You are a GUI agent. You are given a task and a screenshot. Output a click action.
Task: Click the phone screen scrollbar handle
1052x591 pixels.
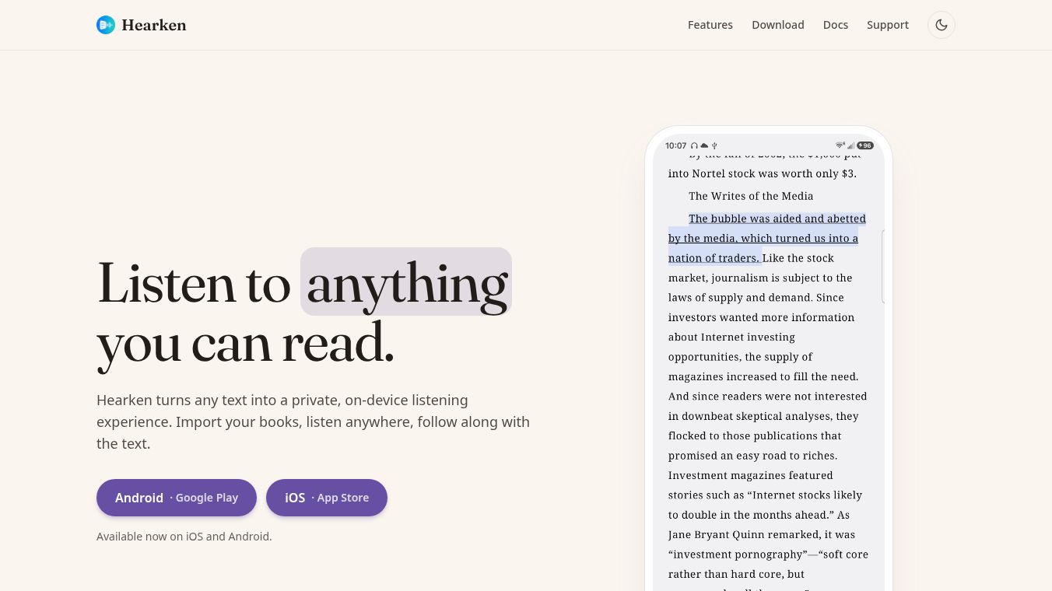pos(883,267)
